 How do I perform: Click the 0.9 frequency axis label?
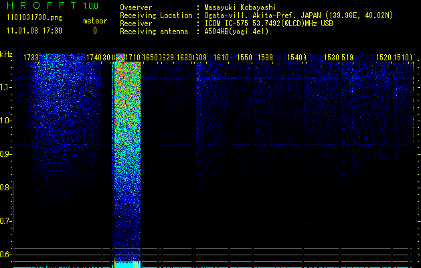pyautogui.click(x=5, y=154)
